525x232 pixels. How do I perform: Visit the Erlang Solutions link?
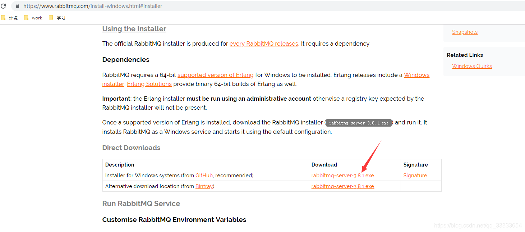149,84
